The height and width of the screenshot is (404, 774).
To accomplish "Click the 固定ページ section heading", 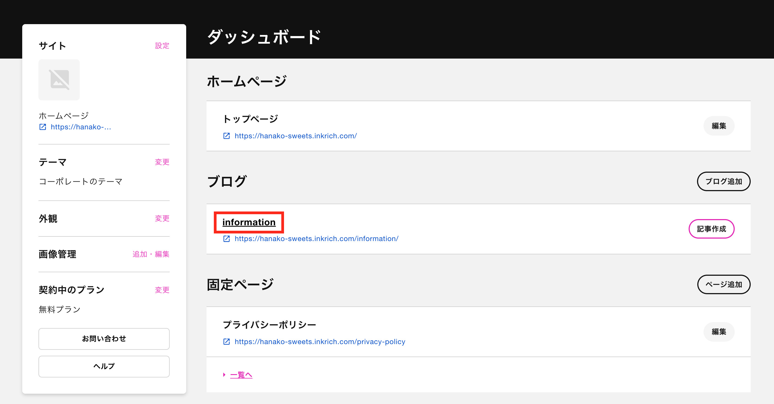I will 240,284.
